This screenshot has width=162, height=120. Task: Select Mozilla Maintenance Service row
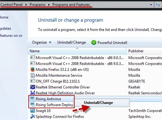[x=95, y=75]
